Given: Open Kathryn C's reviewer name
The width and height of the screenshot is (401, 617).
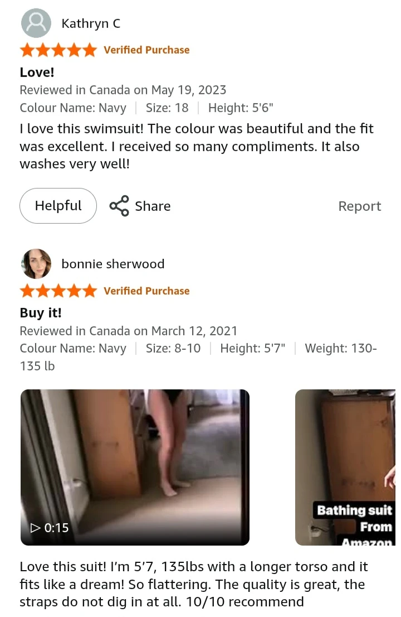Looking at the screenshot, I should [x=91, y=23].
